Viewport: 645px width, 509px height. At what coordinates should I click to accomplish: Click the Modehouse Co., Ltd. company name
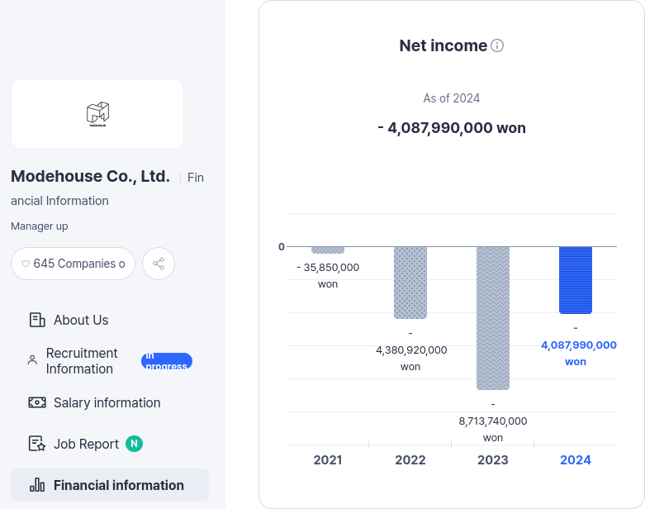coord(91,176)
